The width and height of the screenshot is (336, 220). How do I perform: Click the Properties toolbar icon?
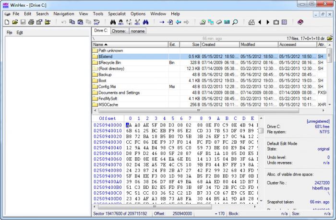(39, 22)
